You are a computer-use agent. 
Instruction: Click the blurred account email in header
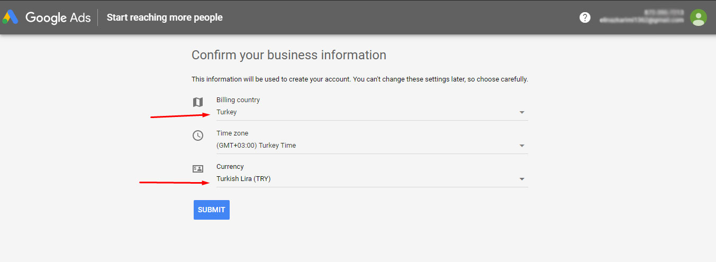(x=641, y=20)
